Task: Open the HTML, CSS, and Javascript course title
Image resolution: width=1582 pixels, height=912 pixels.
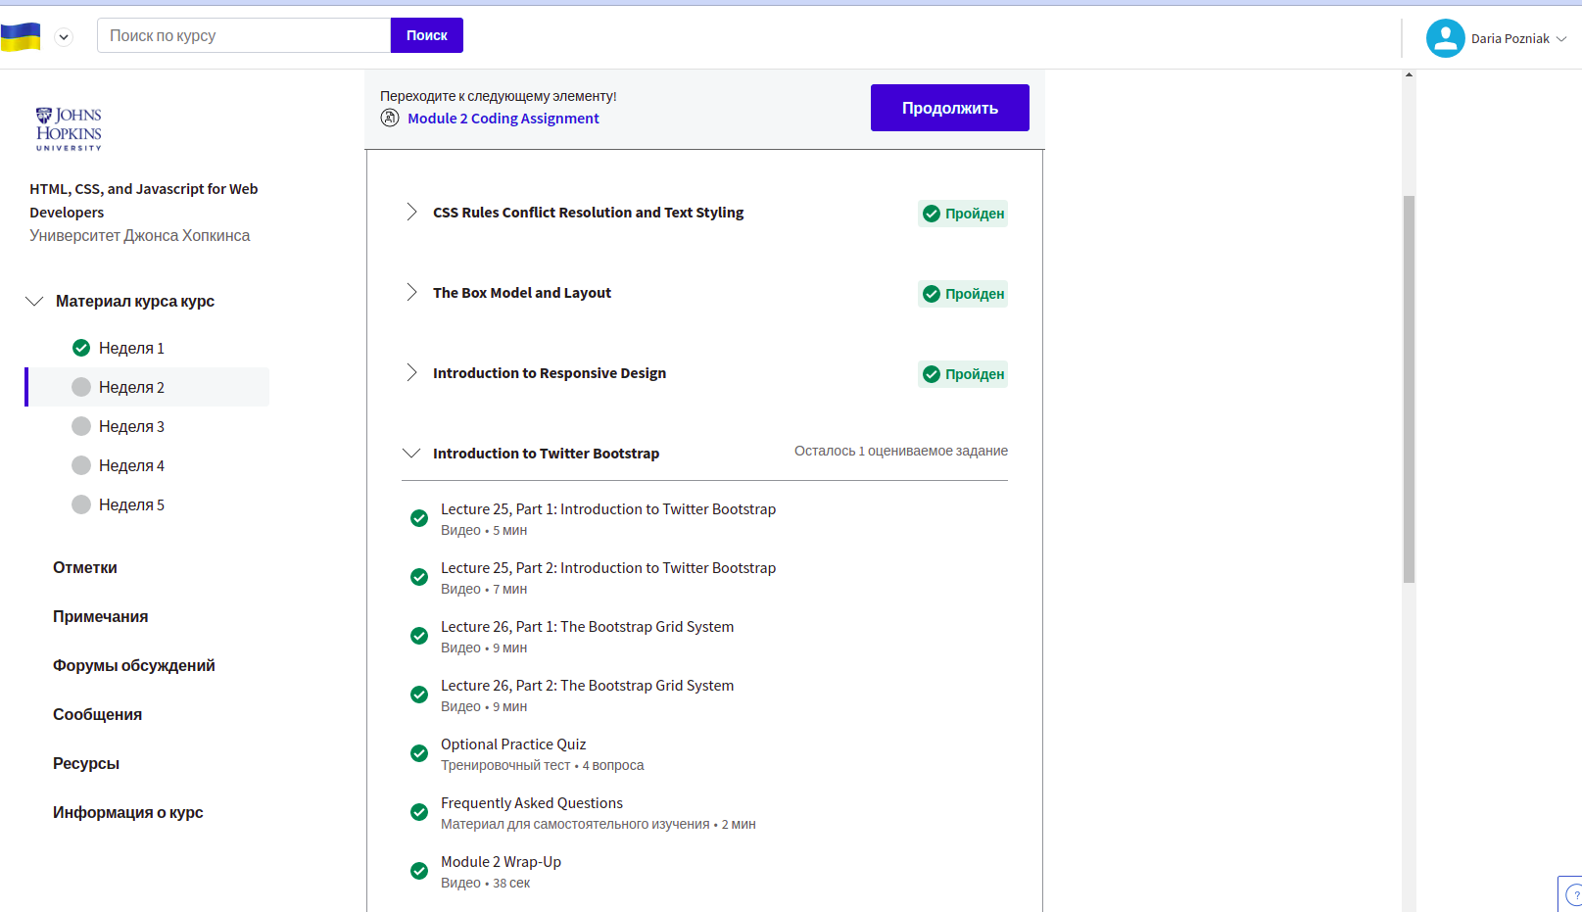Action: click(144, 200)
